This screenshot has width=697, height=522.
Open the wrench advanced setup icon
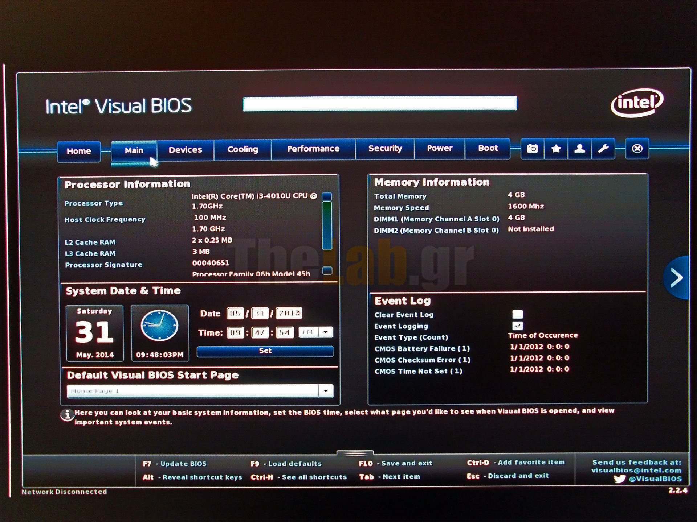(x=603, y=149)
